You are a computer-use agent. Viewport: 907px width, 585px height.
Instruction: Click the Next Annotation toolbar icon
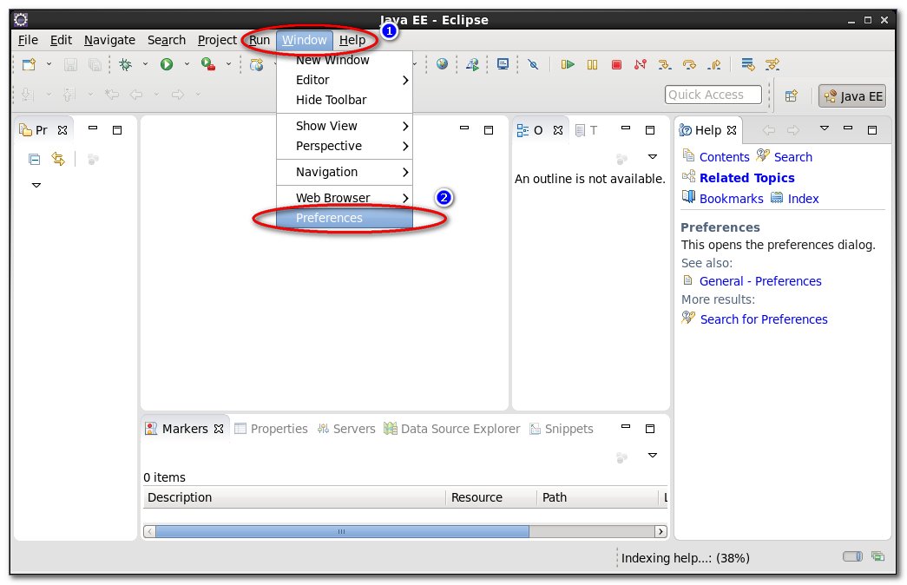[x=27, y=95]
